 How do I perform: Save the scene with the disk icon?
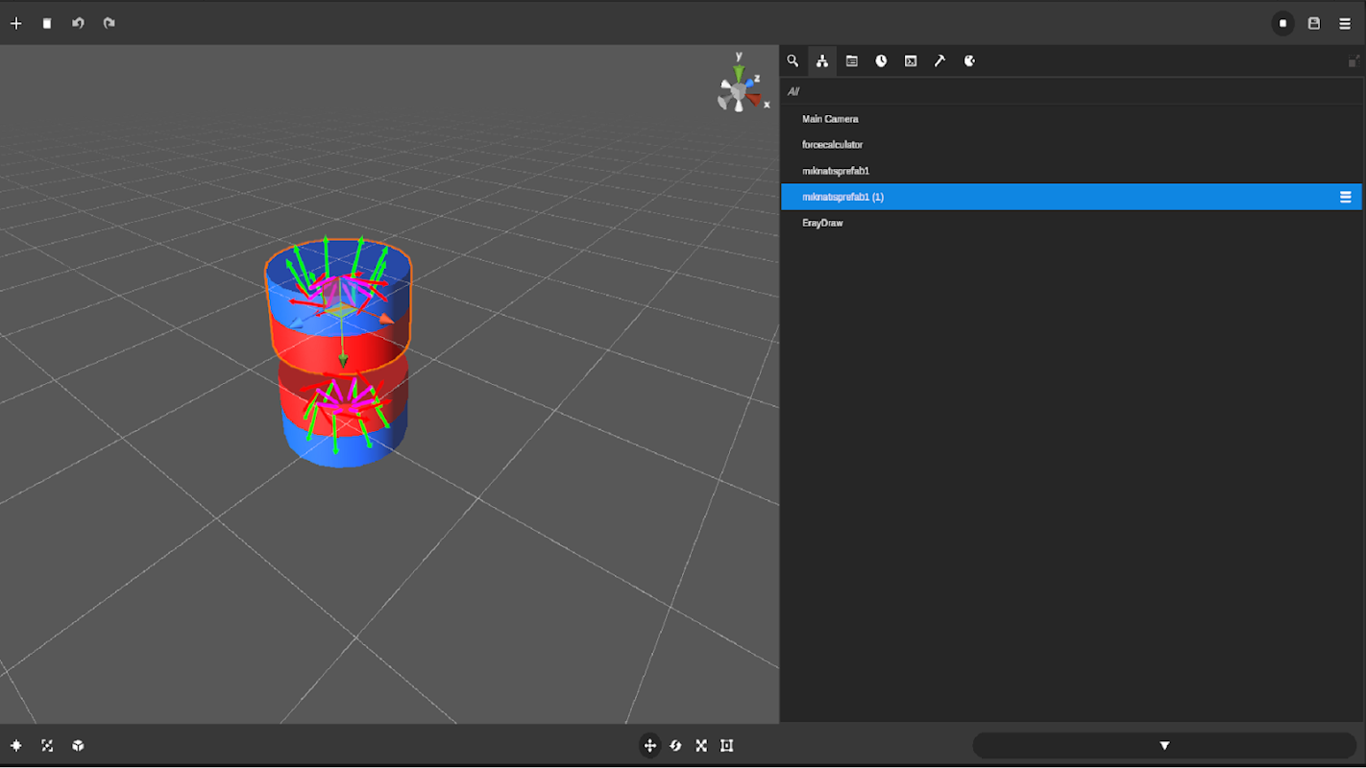pyautogui.click(x=1314, y=23)
